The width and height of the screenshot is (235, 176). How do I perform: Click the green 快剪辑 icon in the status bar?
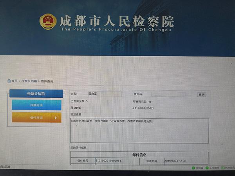[x=193, y=168]
